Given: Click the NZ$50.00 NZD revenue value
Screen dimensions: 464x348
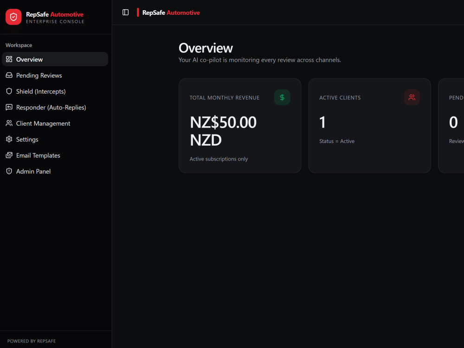Looking at the screenshot, I should [223, 131].
